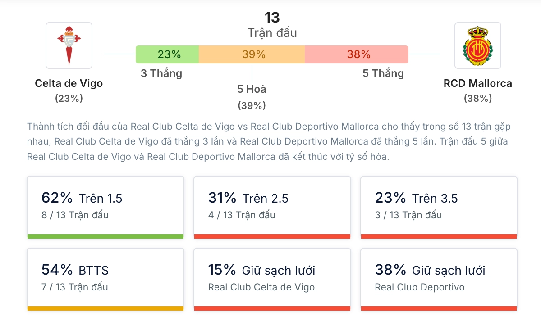Click the orange progress bar under BTTS card
Viewport: 541px width, 317px height.
pos(105,309)
